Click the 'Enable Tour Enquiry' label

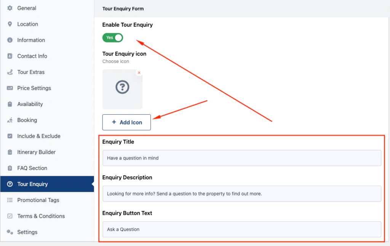coord(127,25)
